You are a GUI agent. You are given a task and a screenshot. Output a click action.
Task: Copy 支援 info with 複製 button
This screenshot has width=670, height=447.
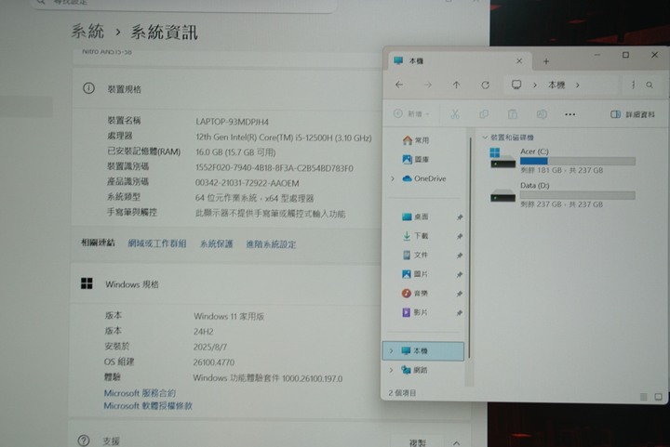pos(418,442)
